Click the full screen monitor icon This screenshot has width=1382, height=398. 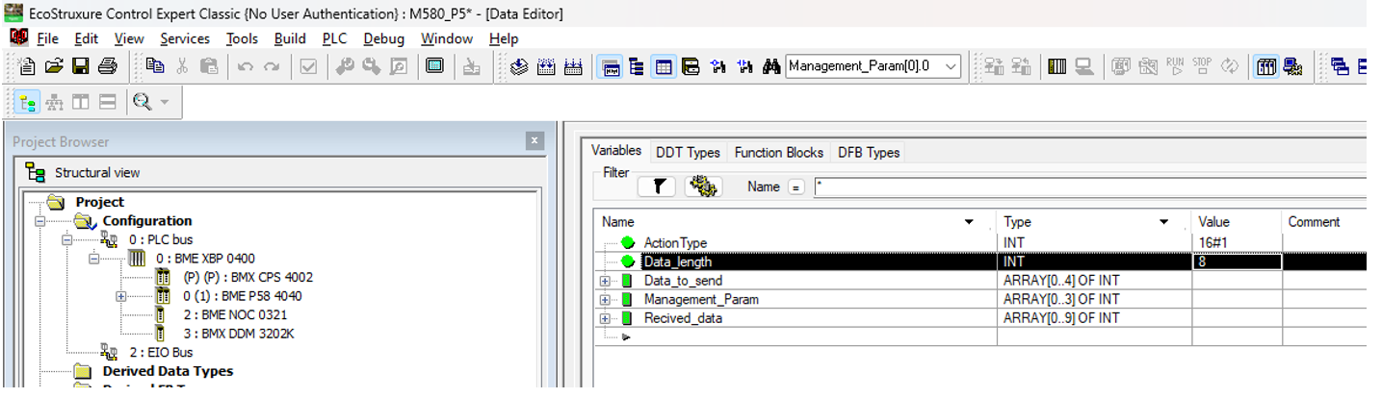434,66
